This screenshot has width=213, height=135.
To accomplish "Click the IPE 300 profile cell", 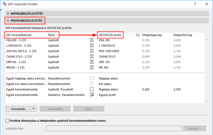I will 104,67.
